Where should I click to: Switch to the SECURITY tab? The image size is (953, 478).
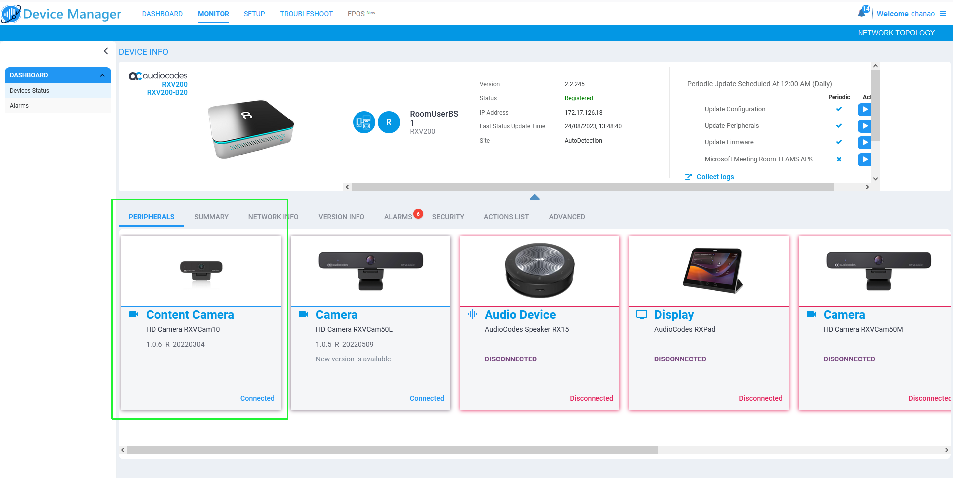(448, 217)
